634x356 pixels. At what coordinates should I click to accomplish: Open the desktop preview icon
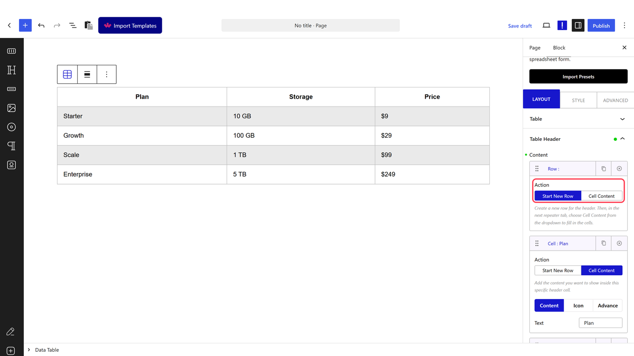[546, 25]
